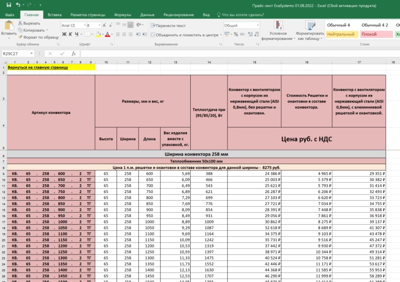Click the Name Box showing R29C27
The height and width of the screenshot is (282, 400).
tap(15, 53)
